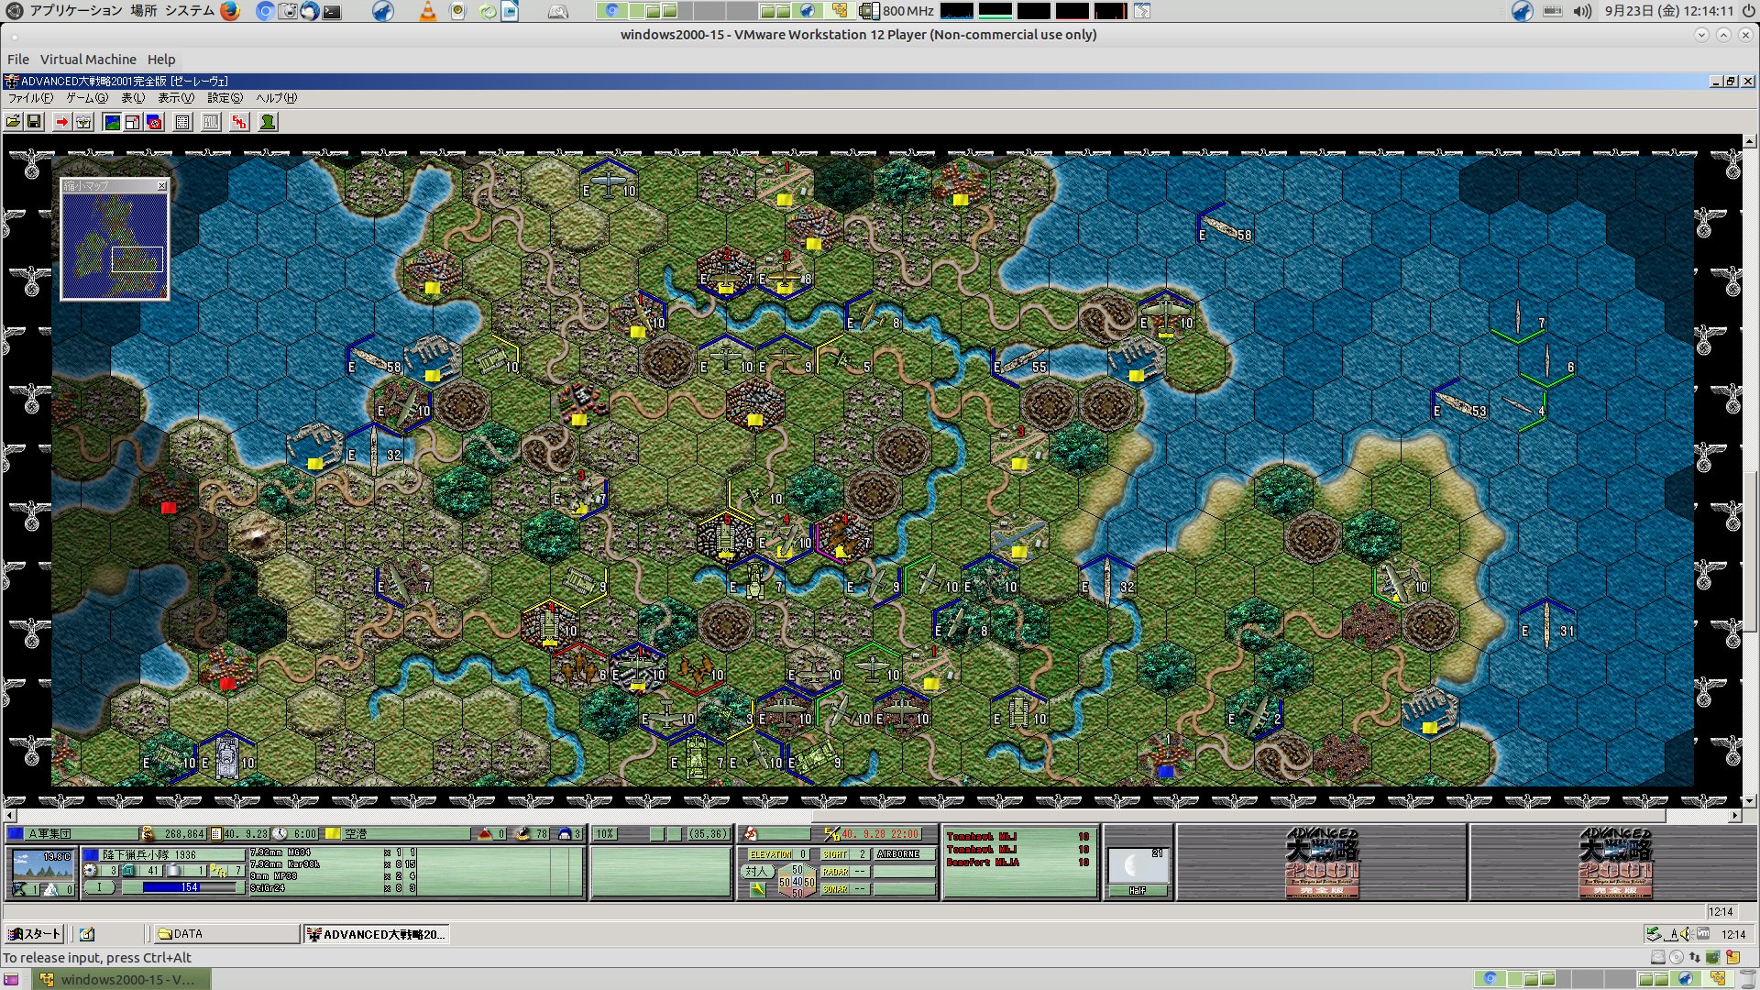
Task: Click the ship unit labeled 31
Action: pos(1547,623)
